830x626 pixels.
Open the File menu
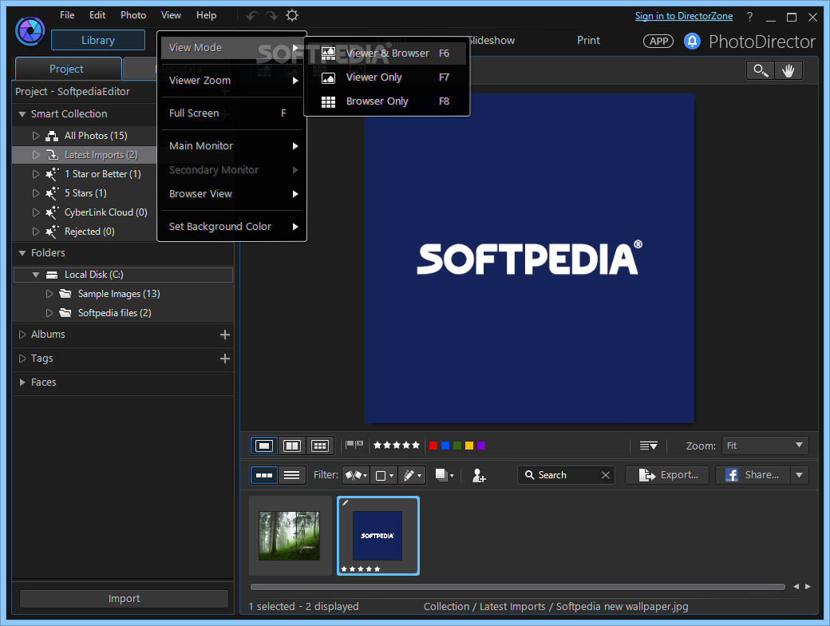[67, 15]
